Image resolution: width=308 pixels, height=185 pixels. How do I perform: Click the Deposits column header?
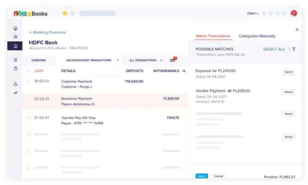click(x=134, y=71)
